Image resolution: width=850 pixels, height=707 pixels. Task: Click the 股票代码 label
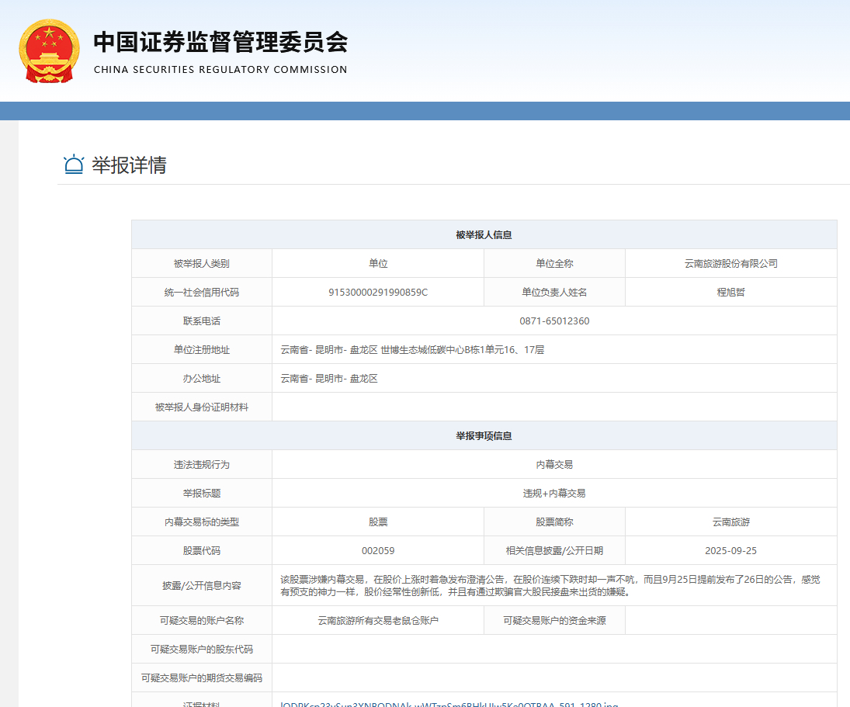(202, 550)
